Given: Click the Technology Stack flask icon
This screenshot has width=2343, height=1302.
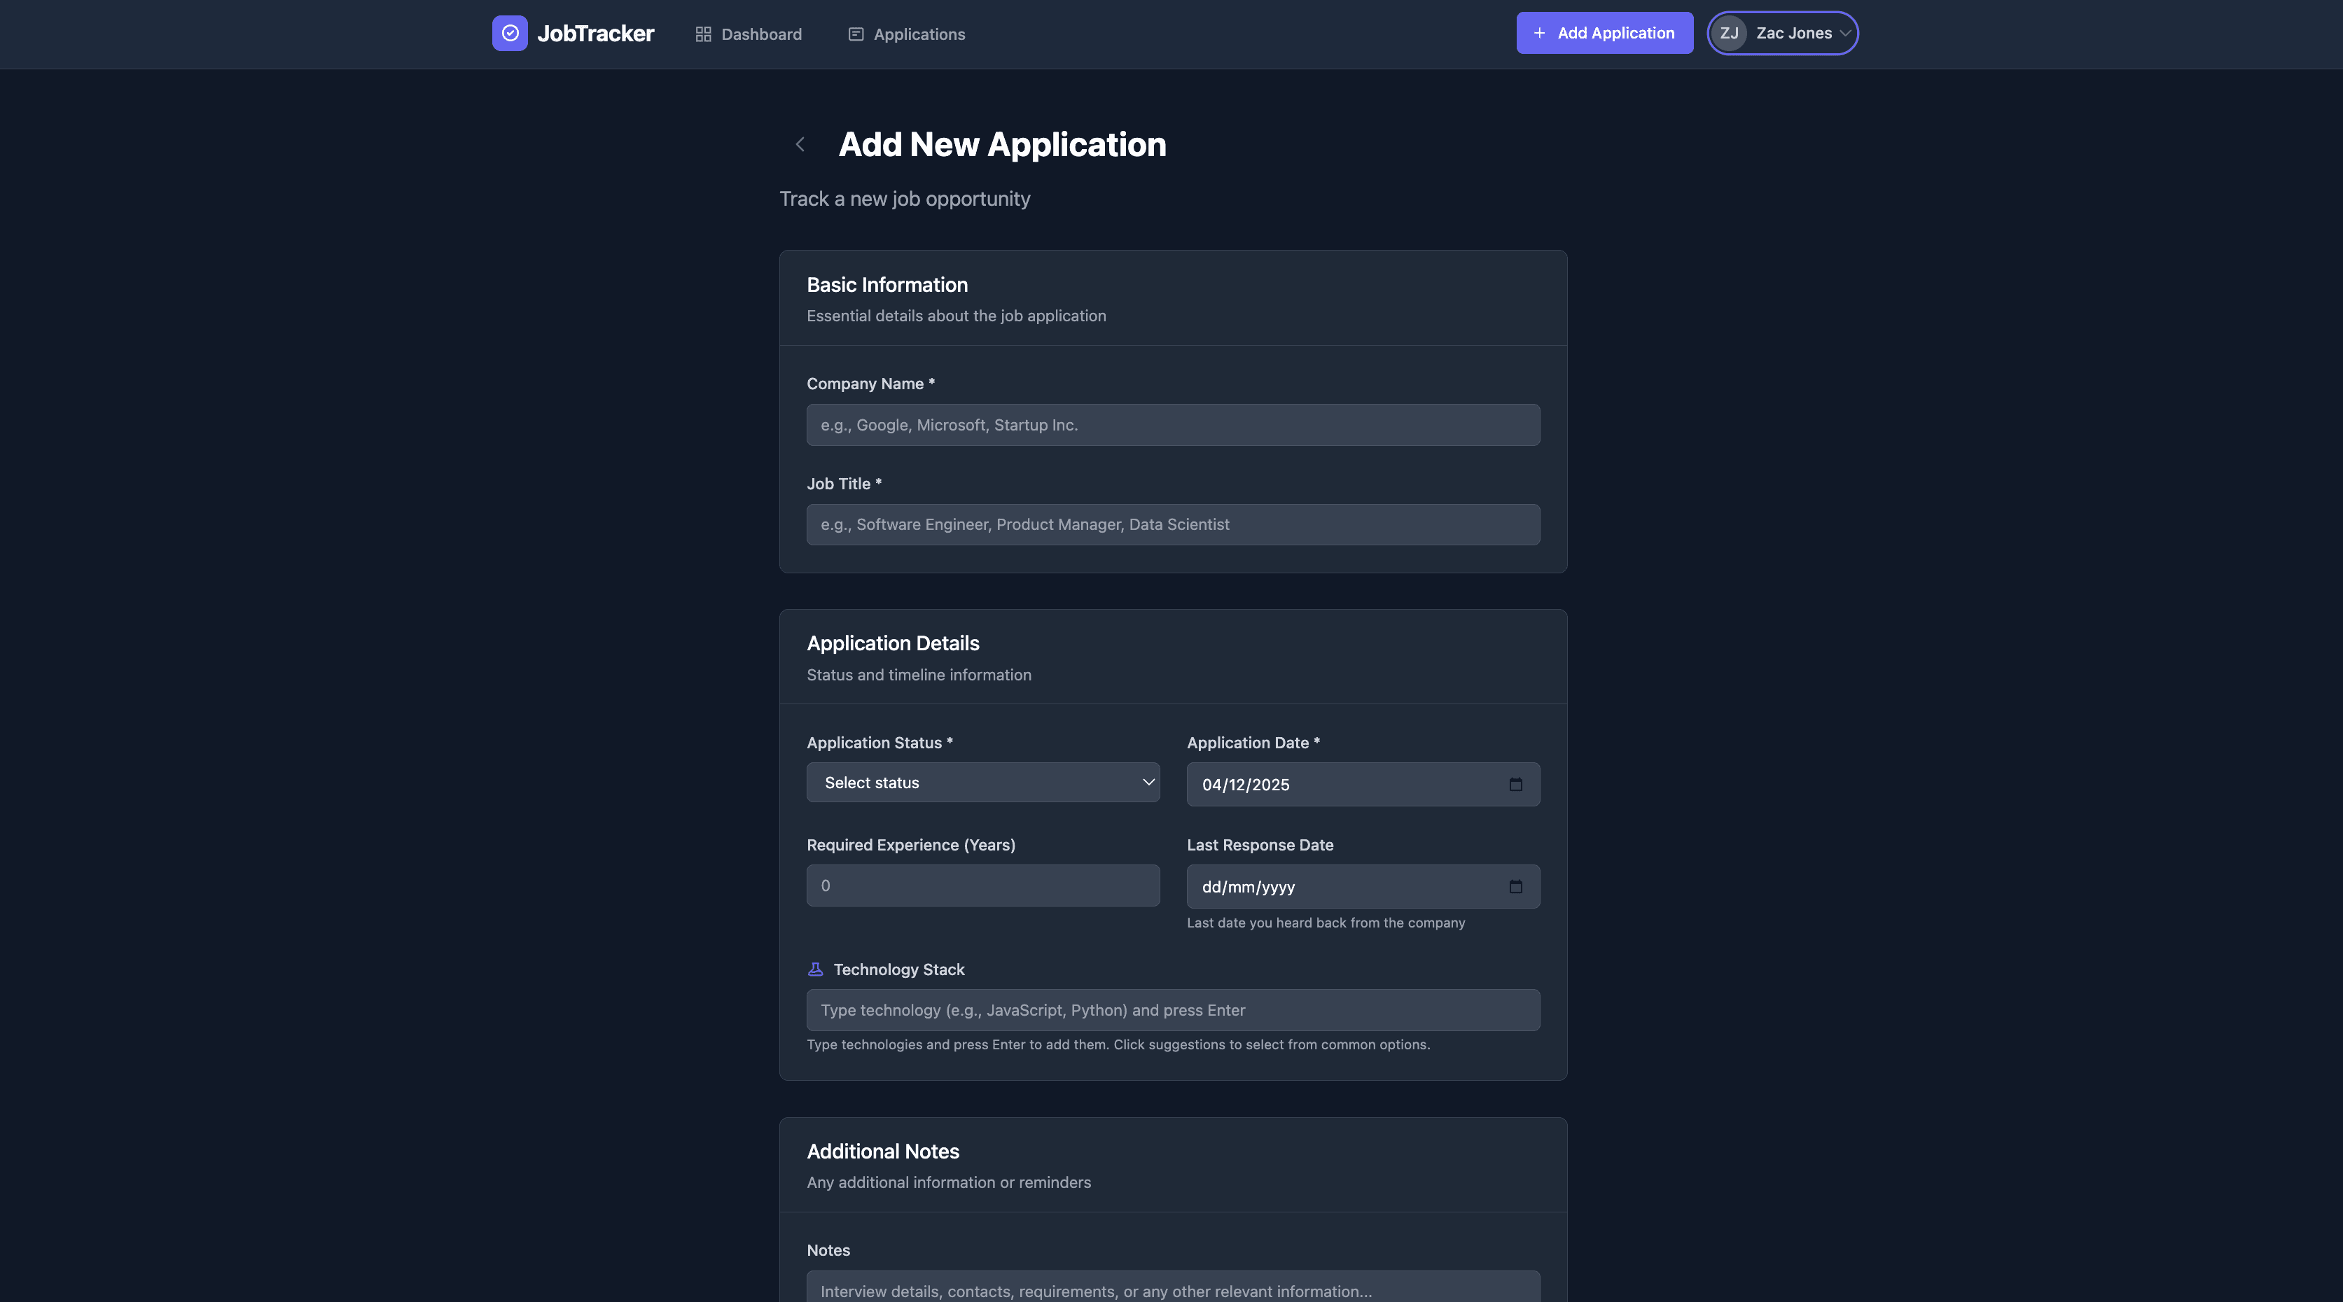Looking at the screenshot, I should click(815, 969).
